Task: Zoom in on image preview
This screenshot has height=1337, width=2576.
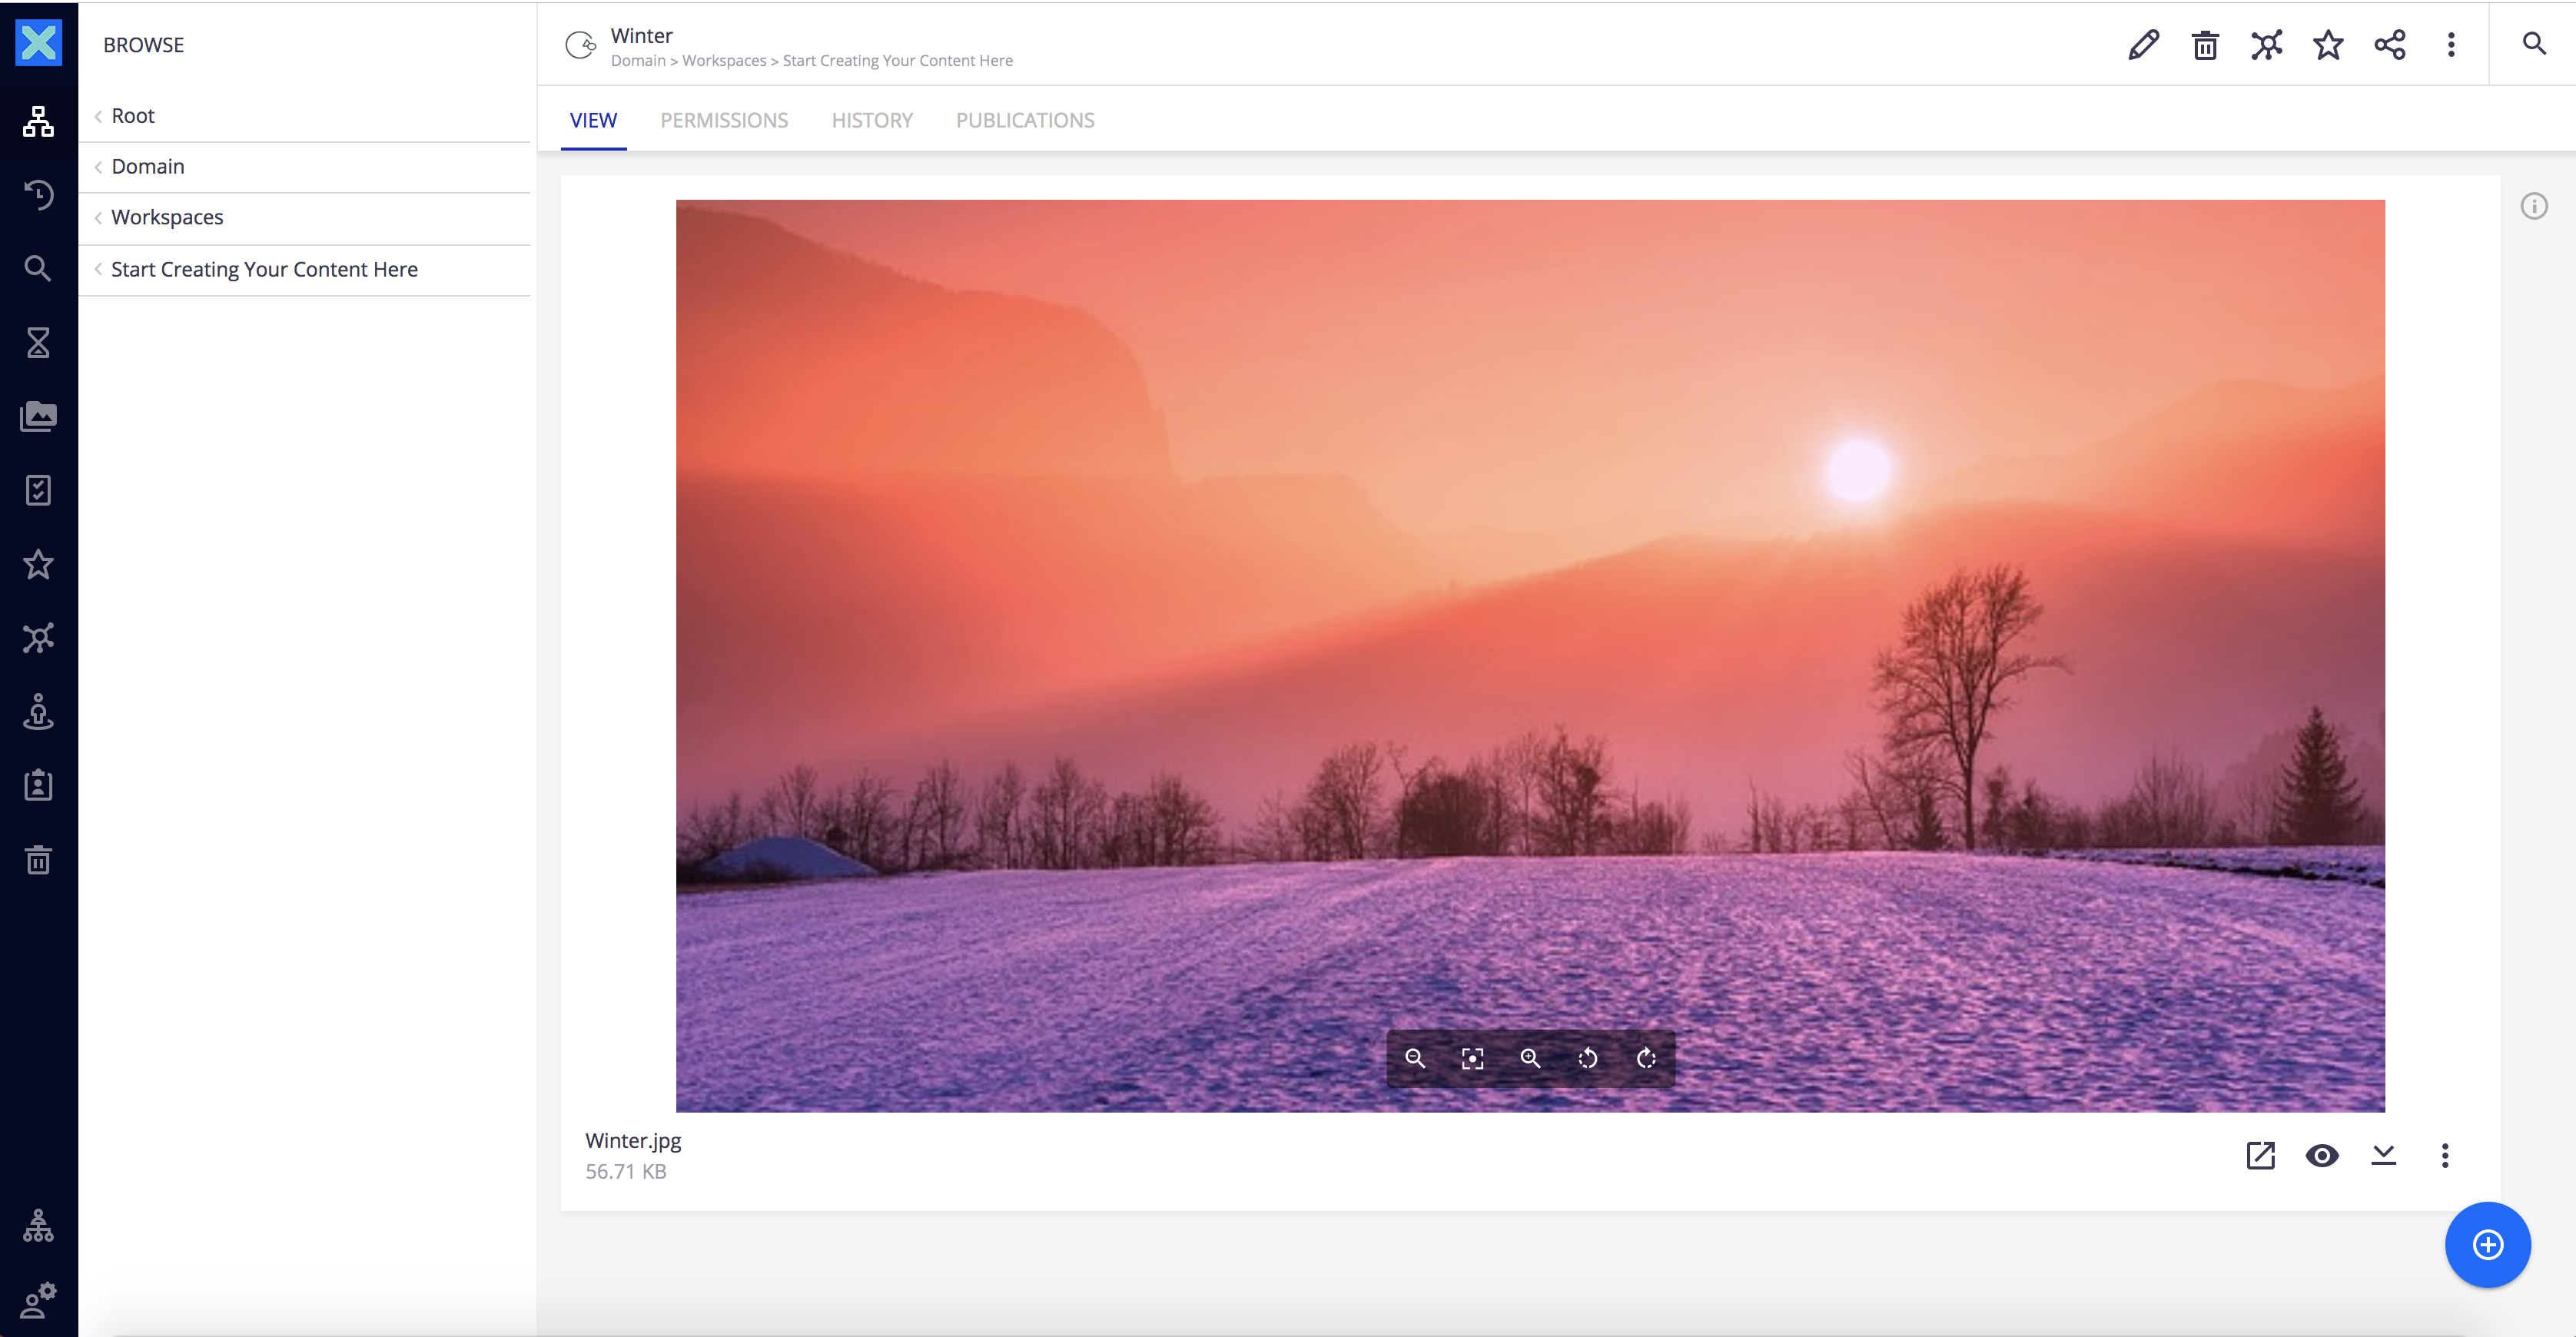Action: tap(1531, 1058)
